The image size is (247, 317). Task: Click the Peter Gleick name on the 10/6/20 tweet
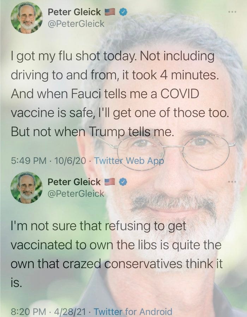(x=74, y=12)
